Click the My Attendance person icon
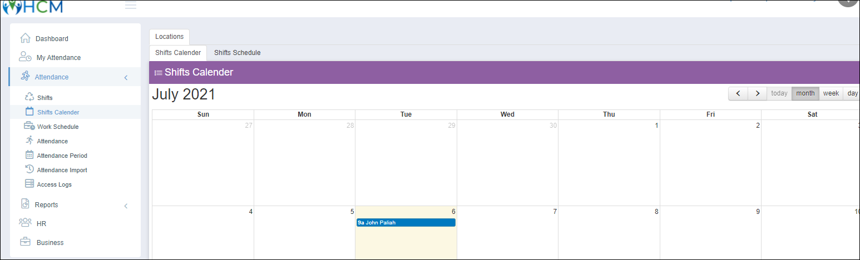The width and height of the screenshot is (860, 260). (x=25, y=57)
